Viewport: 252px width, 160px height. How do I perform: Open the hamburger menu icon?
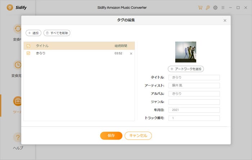point(223,8)
